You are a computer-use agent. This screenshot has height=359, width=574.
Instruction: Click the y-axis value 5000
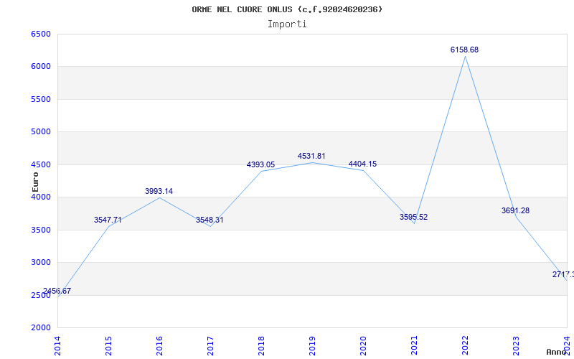pyautogui.click(x=41, y=132)
